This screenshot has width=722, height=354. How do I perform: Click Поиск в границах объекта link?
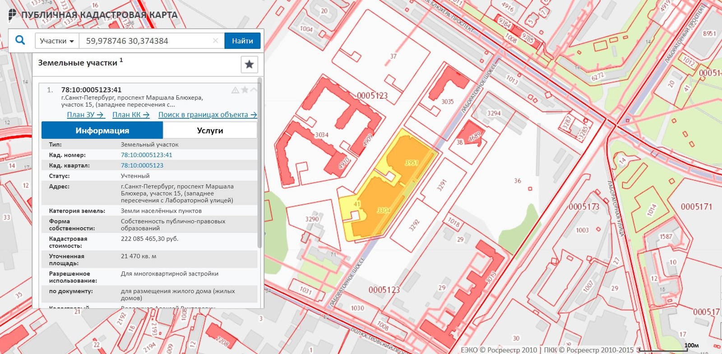(208, 115)
